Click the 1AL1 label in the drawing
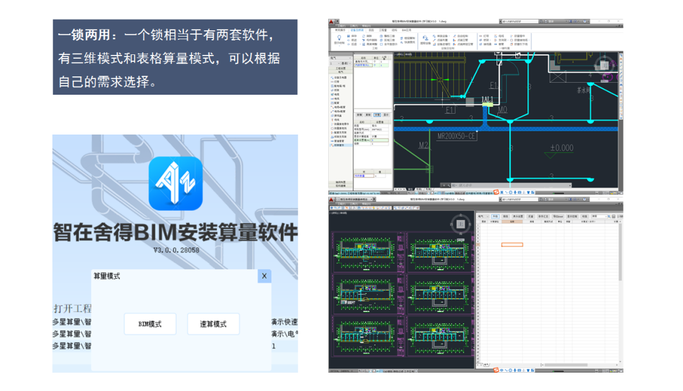This screenshot has width=683, height=391. (x=488, y=100)
